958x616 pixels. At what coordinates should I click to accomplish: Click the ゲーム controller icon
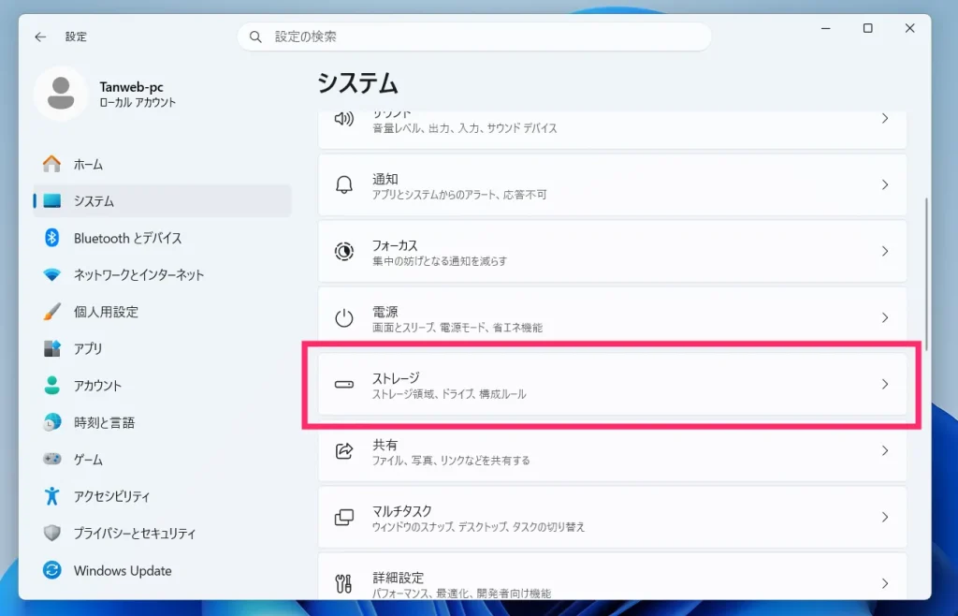(x=52, y=459)
